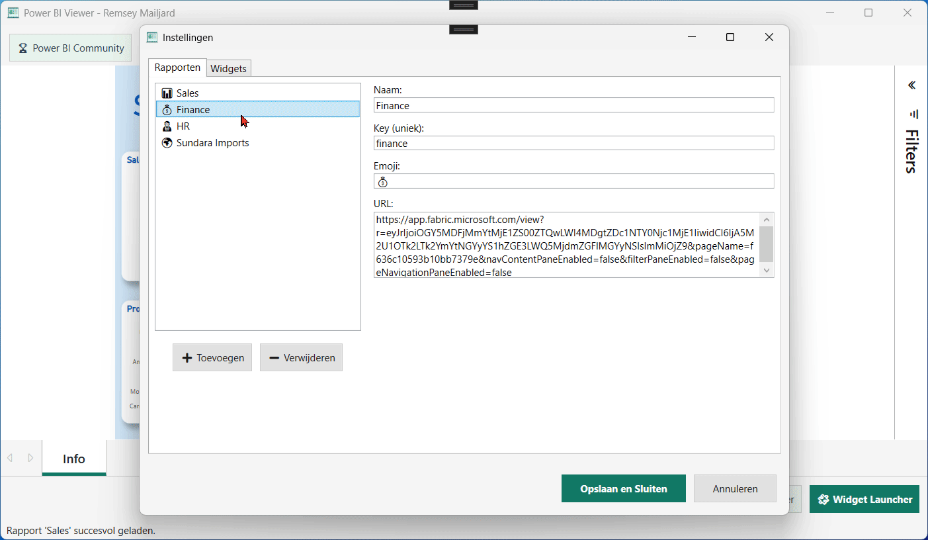928x540 pixels.
Task: Minimize the Instellingen dialog
Action: pos(692,37)
